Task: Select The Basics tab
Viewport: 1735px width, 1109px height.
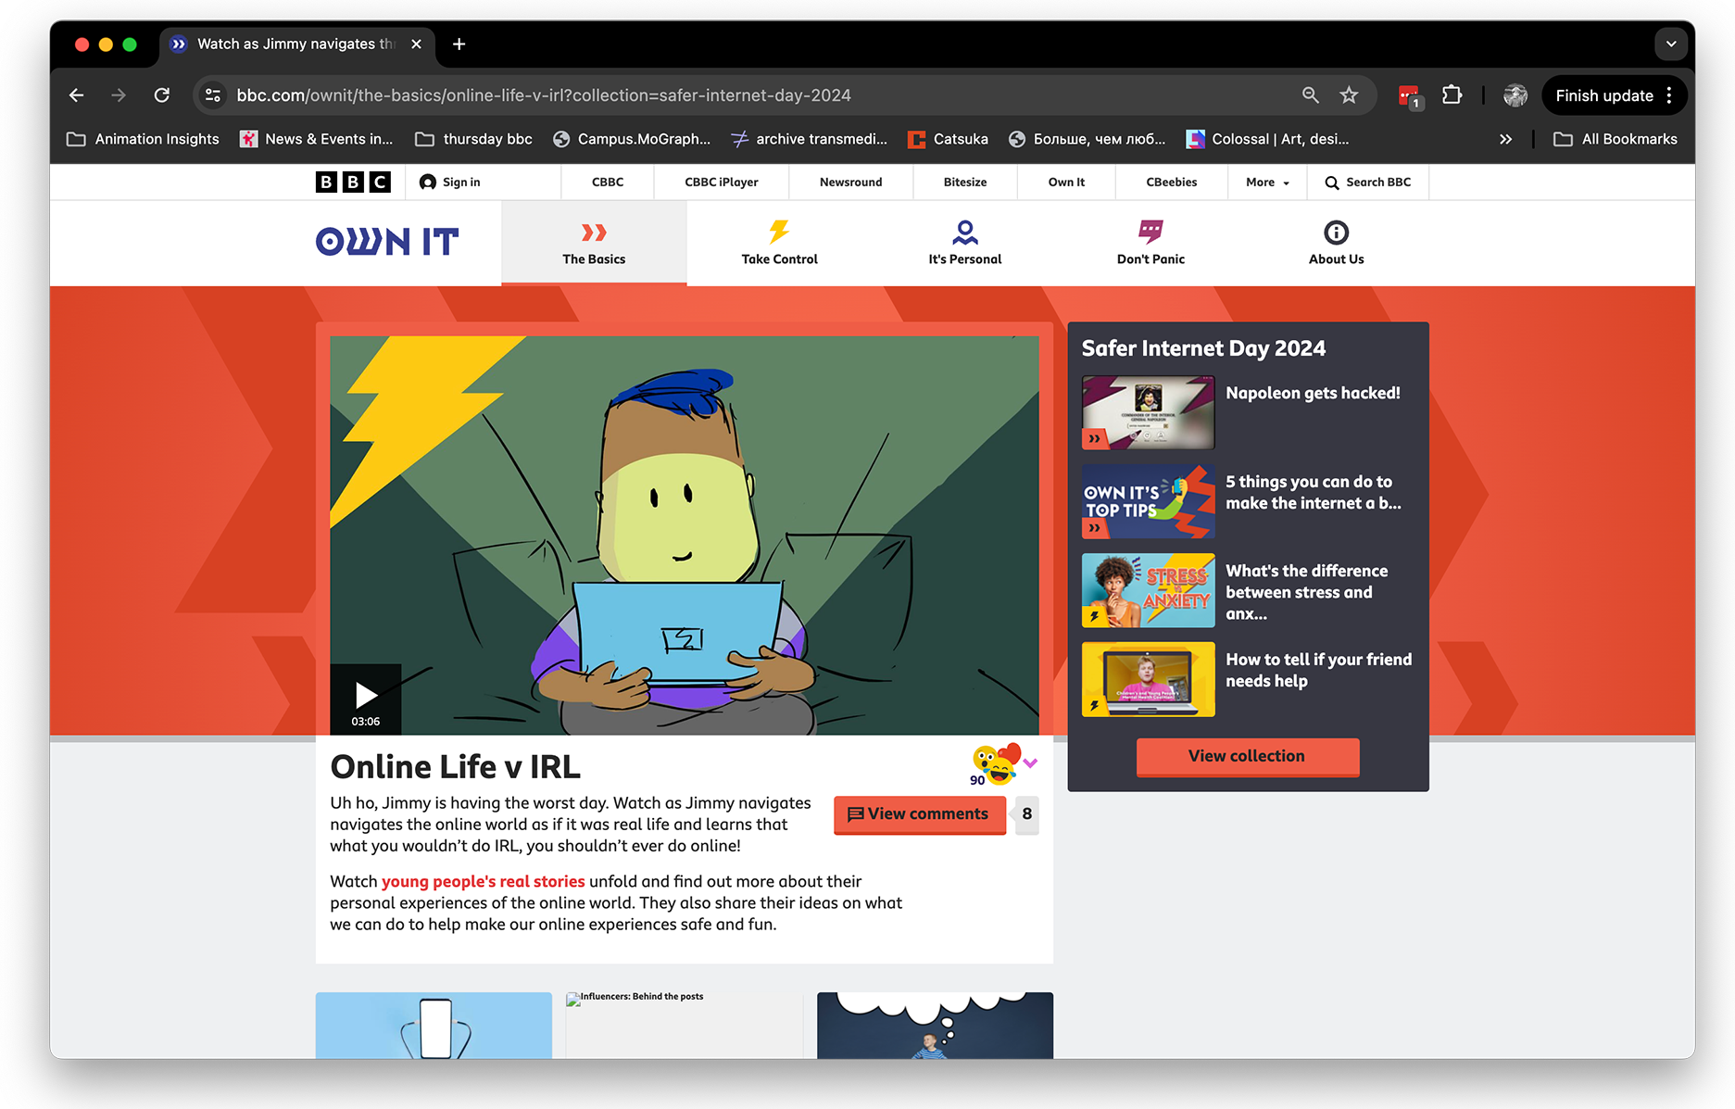Action: pos(594,244)
